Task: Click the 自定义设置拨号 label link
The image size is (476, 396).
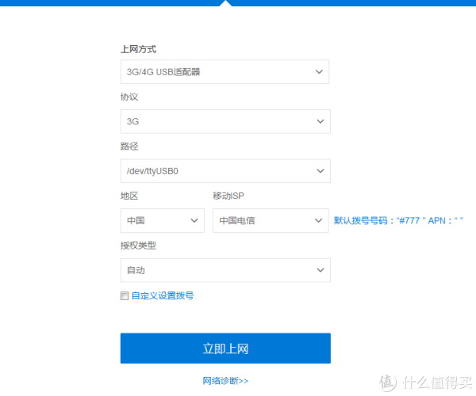Action: coord(163,295)
